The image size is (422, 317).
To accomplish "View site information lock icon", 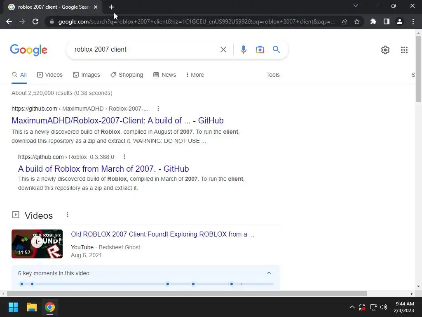I will (x=52, y=21).
